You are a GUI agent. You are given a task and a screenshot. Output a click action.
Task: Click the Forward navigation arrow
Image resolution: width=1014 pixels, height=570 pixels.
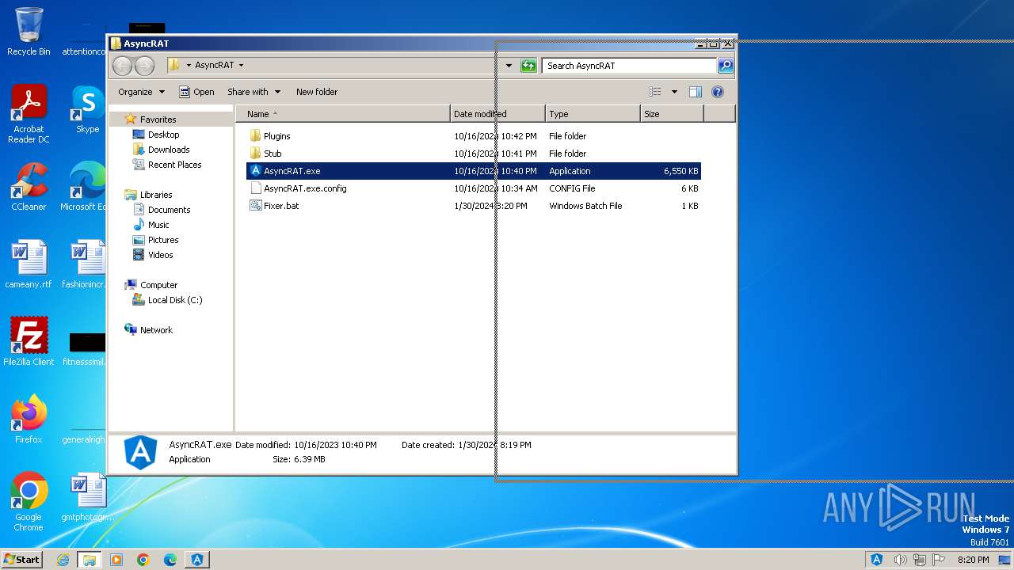[144, 66]
